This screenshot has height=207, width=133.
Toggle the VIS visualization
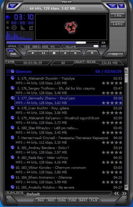click(104, 46)
